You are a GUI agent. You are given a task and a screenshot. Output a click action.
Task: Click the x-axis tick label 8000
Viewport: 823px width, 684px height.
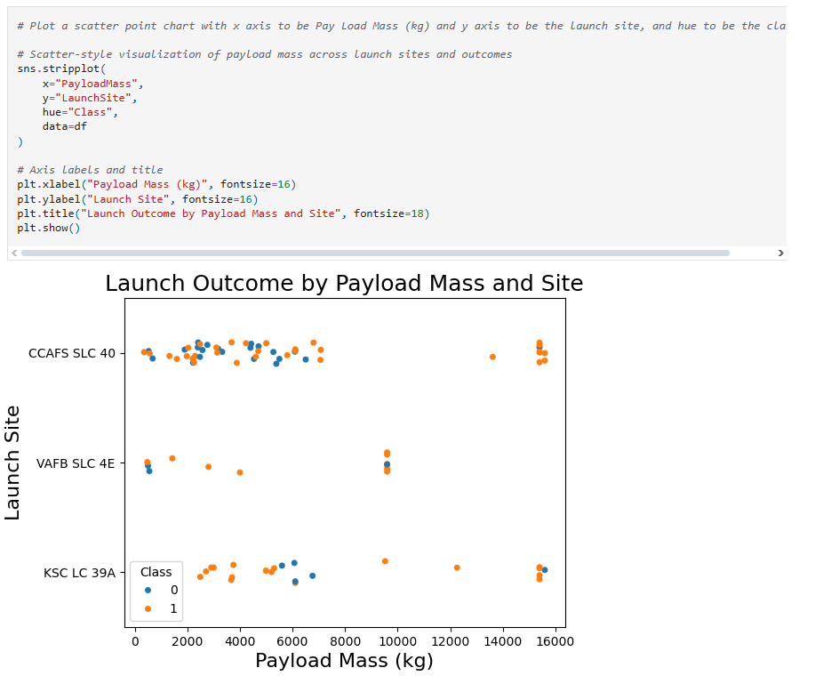pyautogui.click(x=346, y=641)
